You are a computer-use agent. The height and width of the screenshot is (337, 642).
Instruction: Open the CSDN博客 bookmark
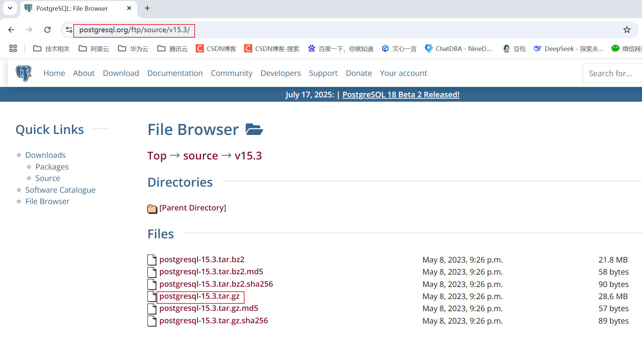point(216,49)
